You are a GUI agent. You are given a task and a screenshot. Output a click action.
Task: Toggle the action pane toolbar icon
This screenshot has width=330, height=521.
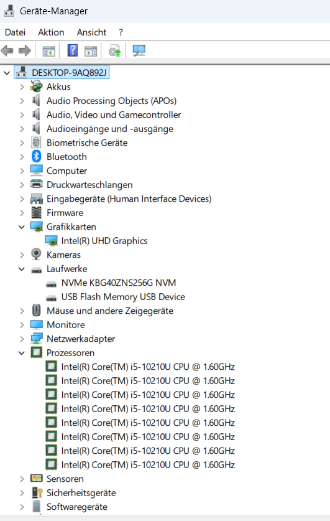tap(91, 51)
